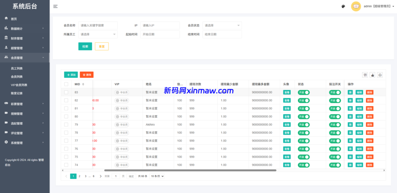Image resolution: width=397 pixels, height=193 pixels.
Task: Click the 会员管理 group icon
Action: (6, 57)
